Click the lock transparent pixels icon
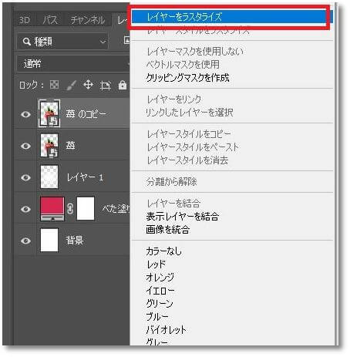This screenshot has width=350, height=357. point(54,85)
